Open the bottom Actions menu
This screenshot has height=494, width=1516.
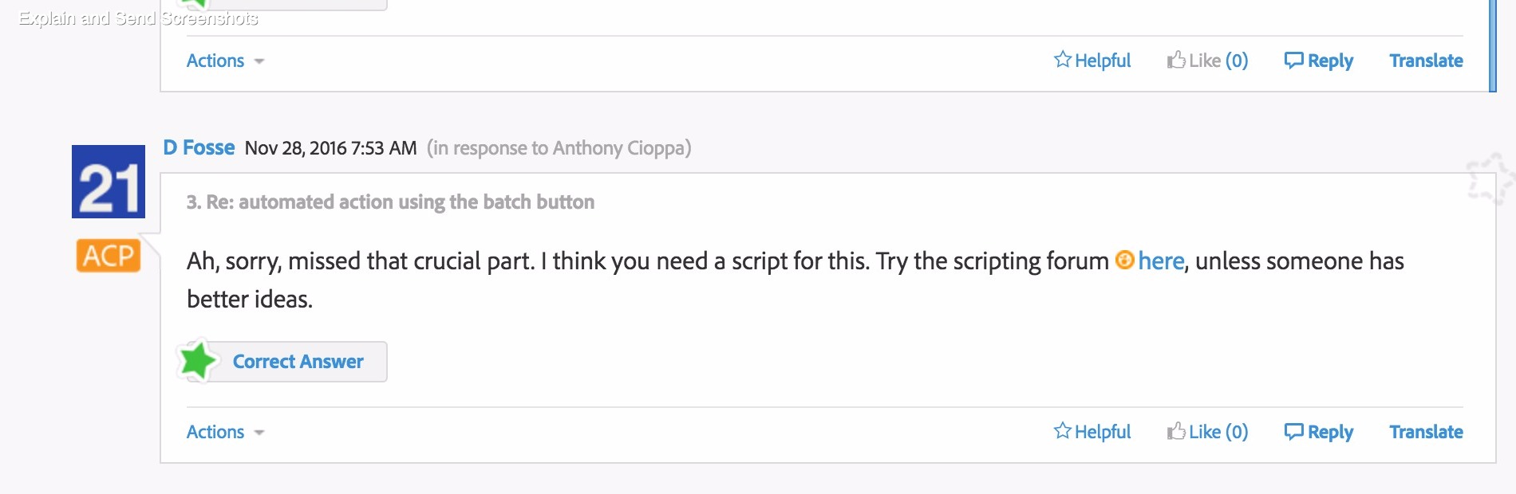pos(224,431)
